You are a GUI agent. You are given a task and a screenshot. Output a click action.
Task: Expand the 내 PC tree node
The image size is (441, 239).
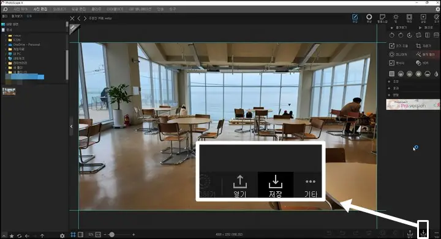(6, 54)
